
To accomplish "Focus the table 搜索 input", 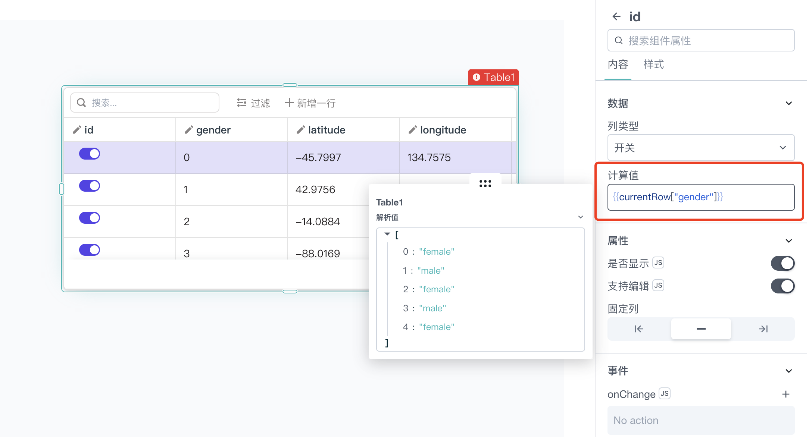I will pos(145,103).
